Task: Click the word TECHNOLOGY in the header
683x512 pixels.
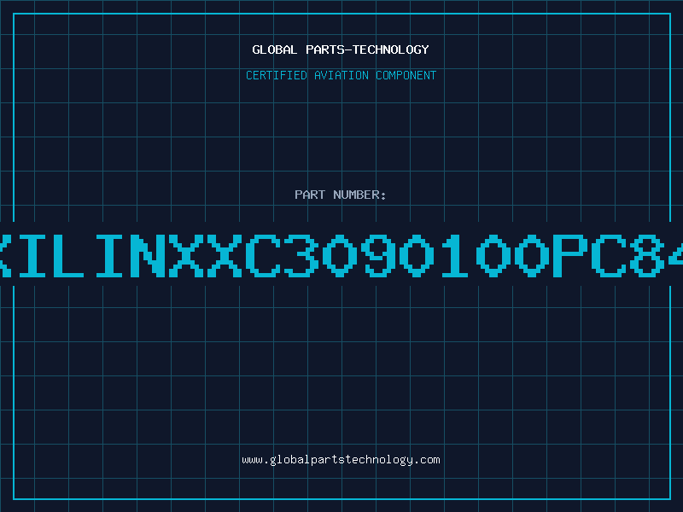Action: point(391,49)
